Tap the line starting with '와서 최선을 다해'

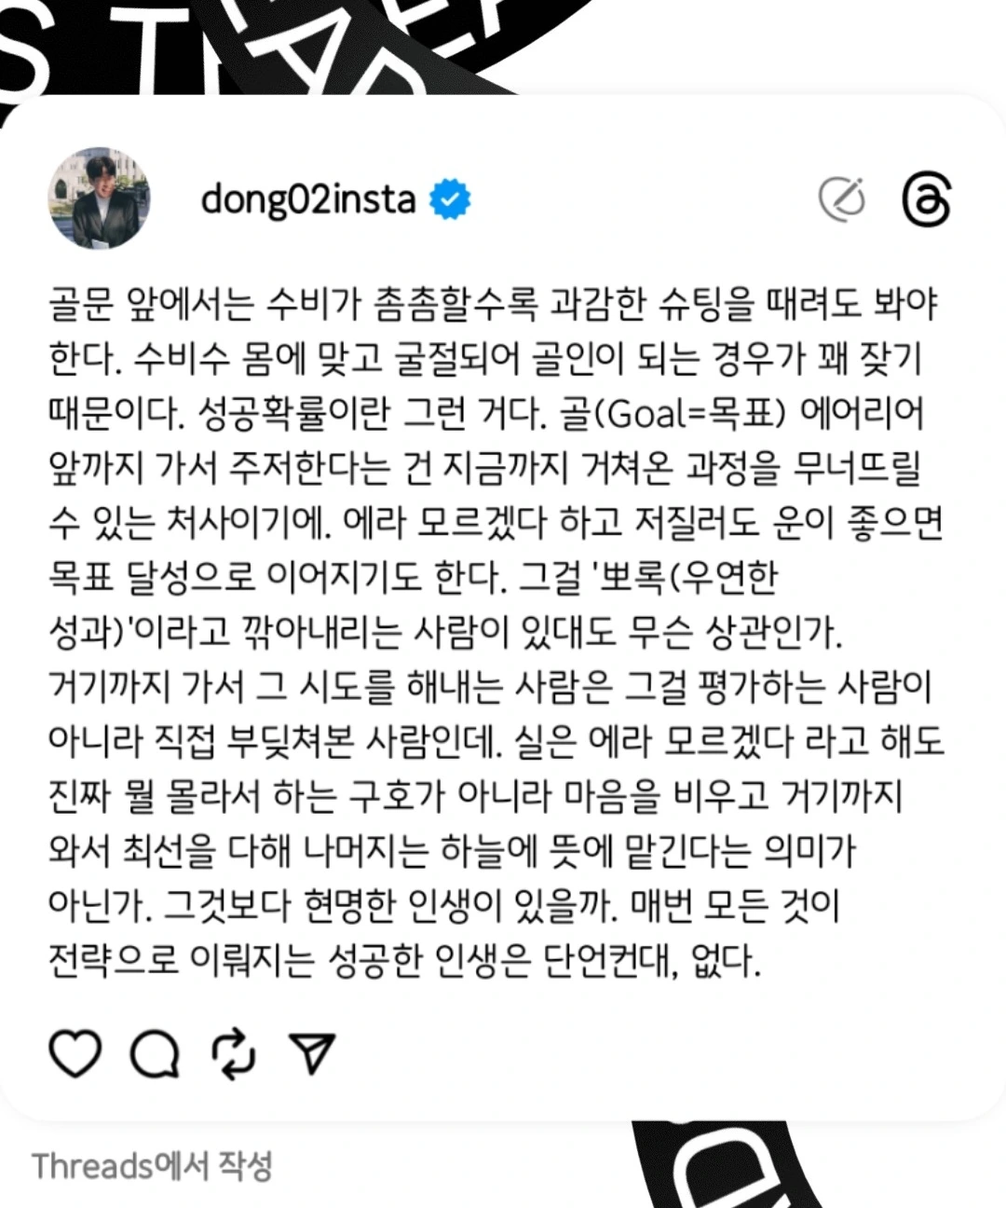click(452, 851)
